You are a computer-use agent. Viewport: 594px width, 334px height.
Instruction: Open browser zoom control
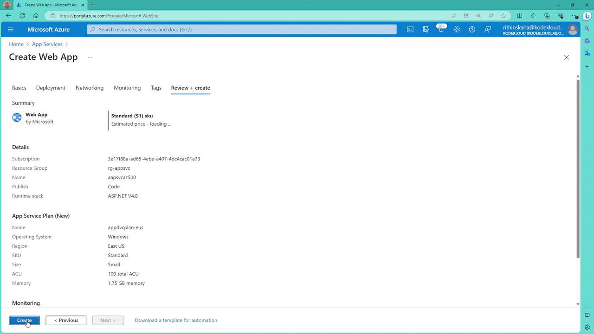tap(478, 16)
